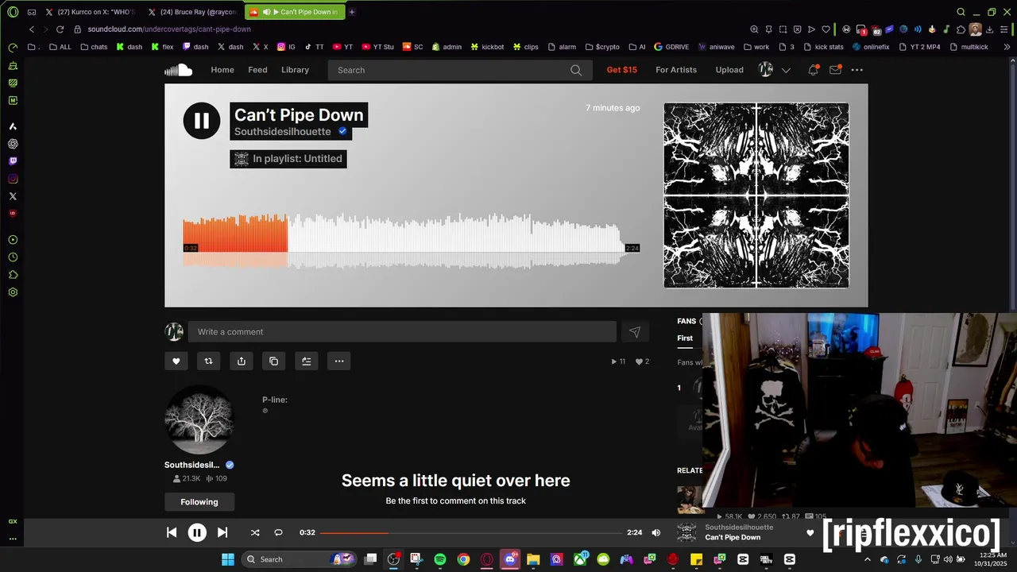This screenshot has height=572, width=1017.
Task: Skip to previous track in player bar
Action: (x=172, y=533)
